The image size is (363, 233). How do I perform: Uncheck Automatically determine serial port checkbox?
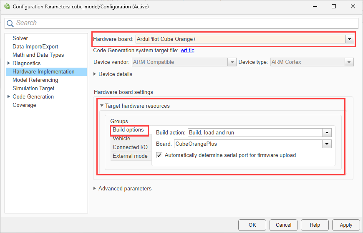coord(159,155)
